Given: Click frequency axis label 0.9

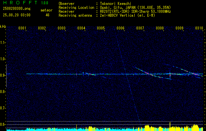Looking at the screenshot, I should pos(3,75).
